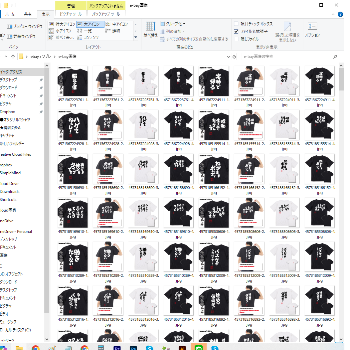Switch to List (一覧) layout
This screenshot has height=350, width=350.
pos(85,31)
